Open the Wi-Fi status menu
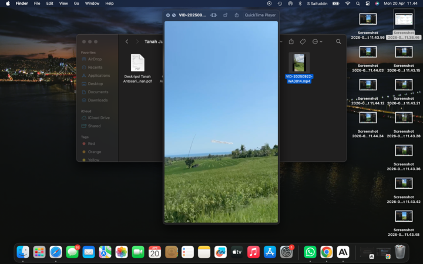 click(347, 4)
